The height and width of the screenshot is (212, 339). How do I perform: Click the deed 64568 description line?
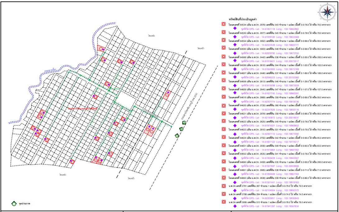(x=280, y=57)
